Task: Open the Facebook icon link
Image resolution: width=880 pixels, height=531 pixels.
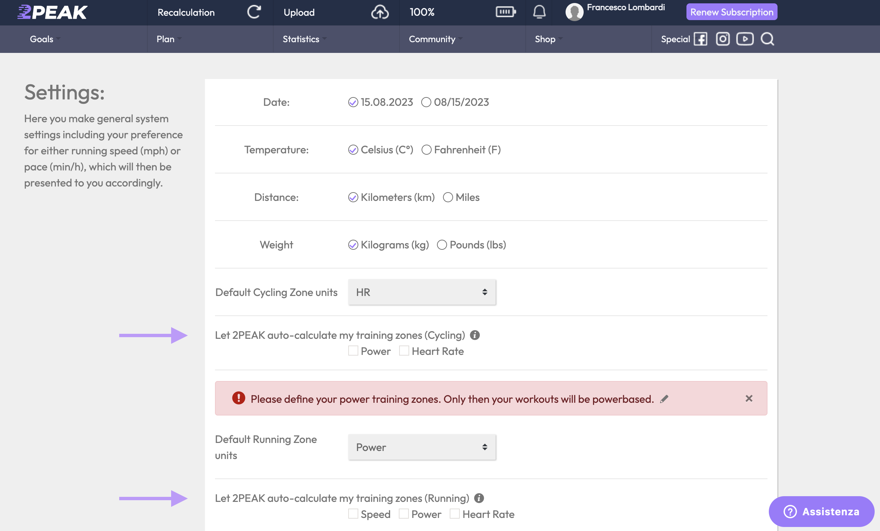Action: 701,39
